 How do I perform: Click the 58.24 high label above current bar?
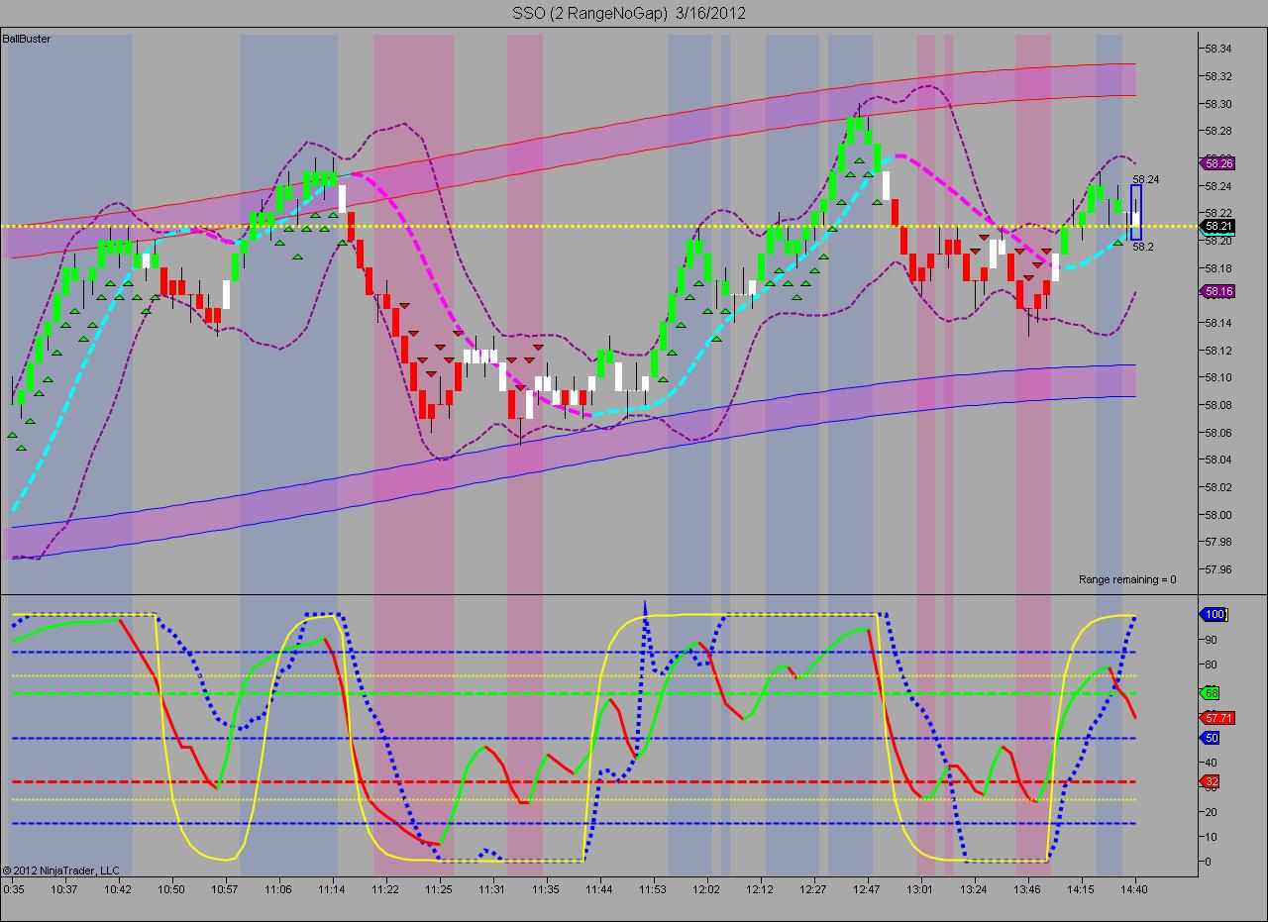pos(1146,179)
